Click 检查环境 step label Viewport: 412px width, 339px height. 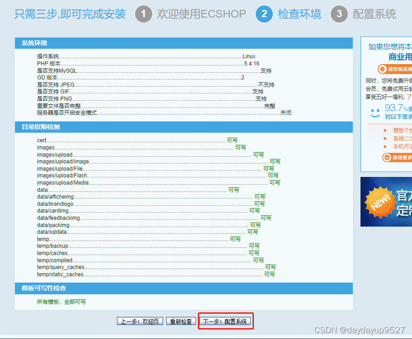tap(300, 14)
